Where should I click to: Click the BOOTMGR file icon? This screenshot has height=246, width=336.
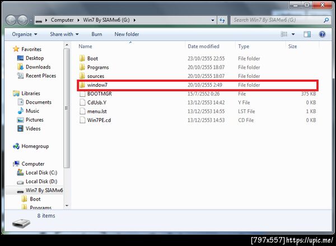pos(82,94)
